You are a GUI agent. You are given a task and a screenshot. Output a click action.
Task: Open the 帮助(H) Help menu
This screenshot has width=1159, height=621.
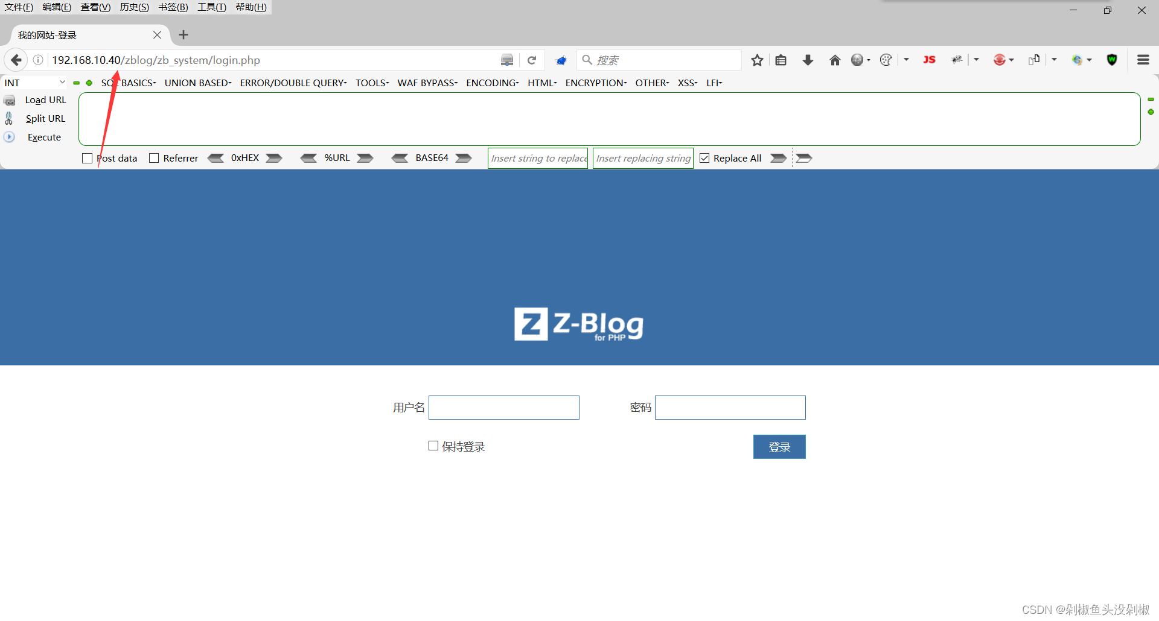251,7
